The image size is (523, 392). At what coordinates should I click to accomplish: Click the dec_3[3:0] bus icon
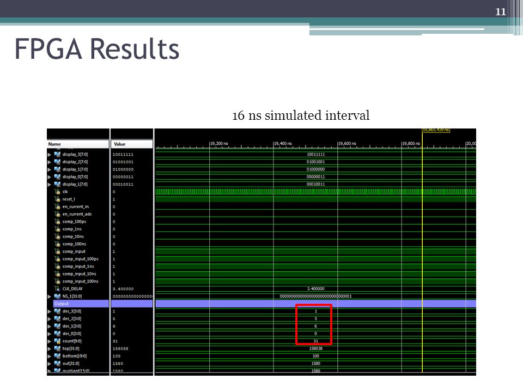coord(57,311)
